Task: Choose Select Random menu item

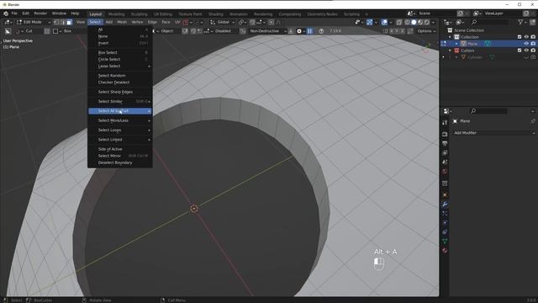Action: click(119, 76)
